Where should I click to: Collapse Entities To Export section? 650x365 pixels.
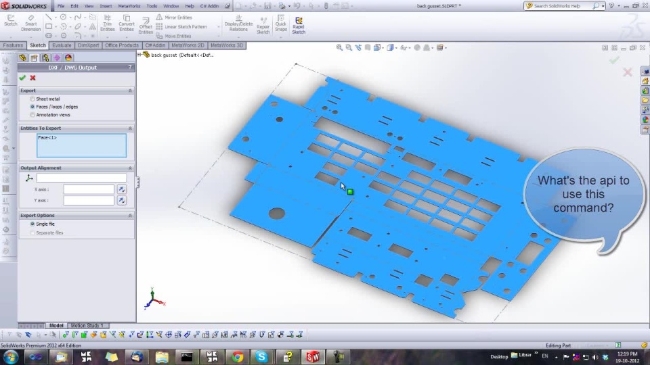(130, 128)
